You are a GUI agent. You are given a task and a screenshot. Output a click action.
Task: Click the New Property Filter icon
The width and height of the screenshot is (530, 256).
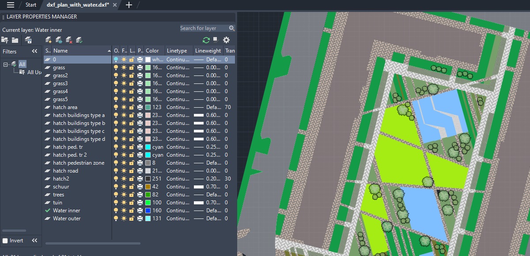click(x=5, y=40)
